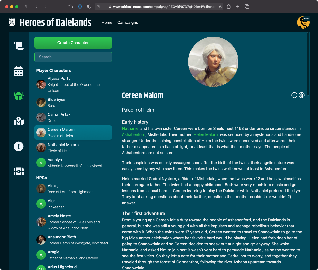Go to the Campaigns menu item
318x270 pixels.
click(128, 22)
